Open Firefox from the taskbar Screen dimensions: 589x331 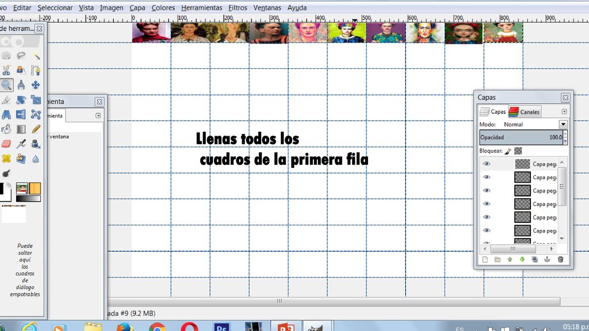(124, 327)
